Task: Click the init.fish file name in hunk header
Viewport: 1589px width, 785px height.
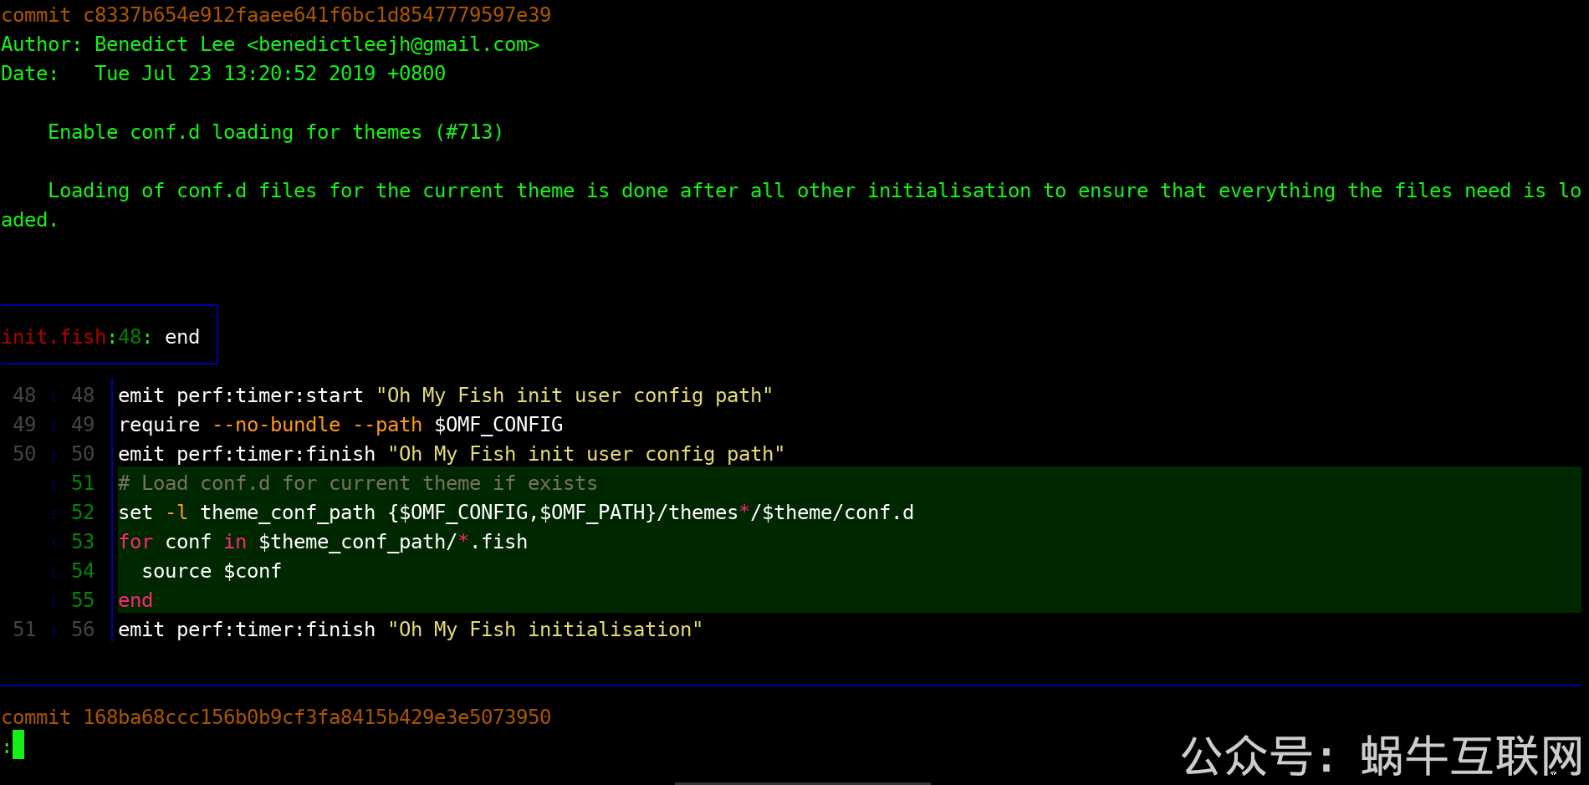Action: click(54, 337)
